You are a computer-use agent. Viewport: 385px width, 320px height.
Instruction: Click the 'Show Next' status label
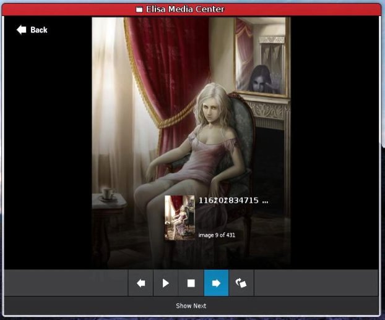click(x=191, y=306)
